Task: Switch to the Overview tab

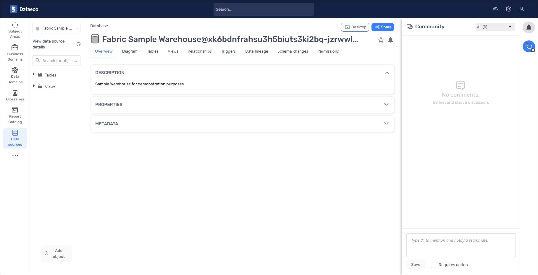Action: (x=104, y=51)
